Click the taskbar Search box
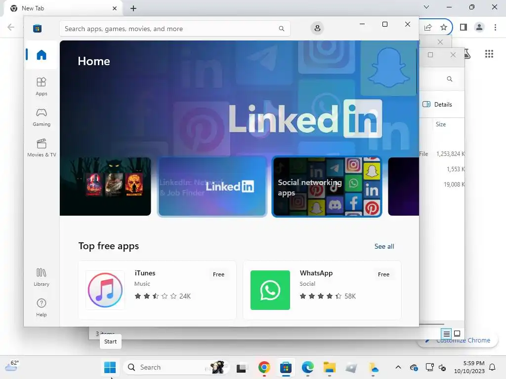The image size is (506, 379). point(176,367)
